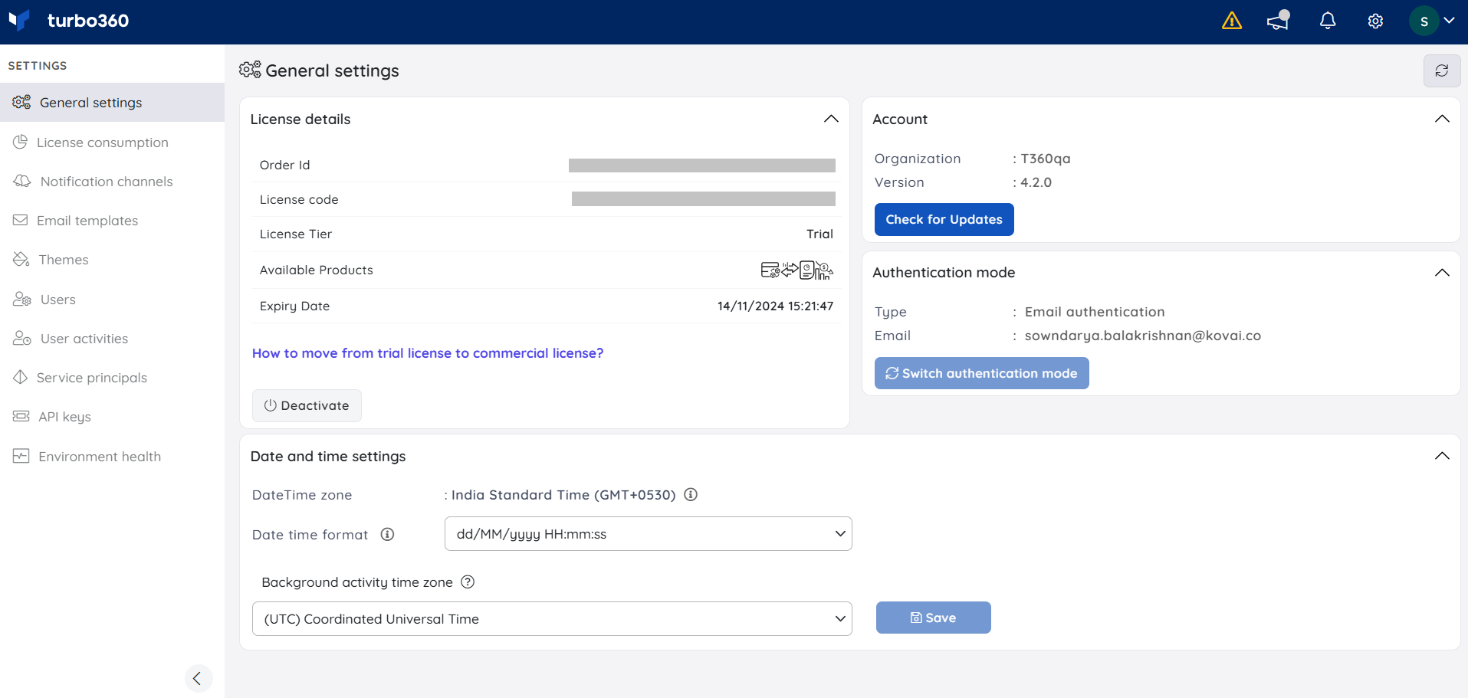1468x698 pixels.
Task: Click the greyed-out Order Id value
Action: tap(701, 165)
